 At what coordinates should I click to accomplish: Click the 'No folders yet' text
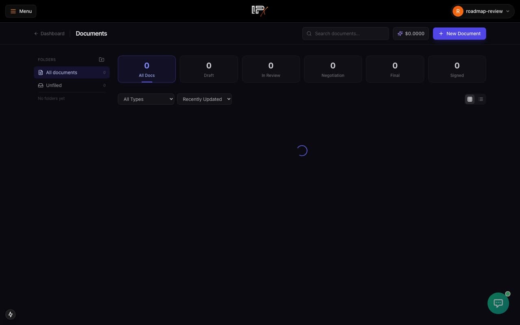tap(51, 98)
